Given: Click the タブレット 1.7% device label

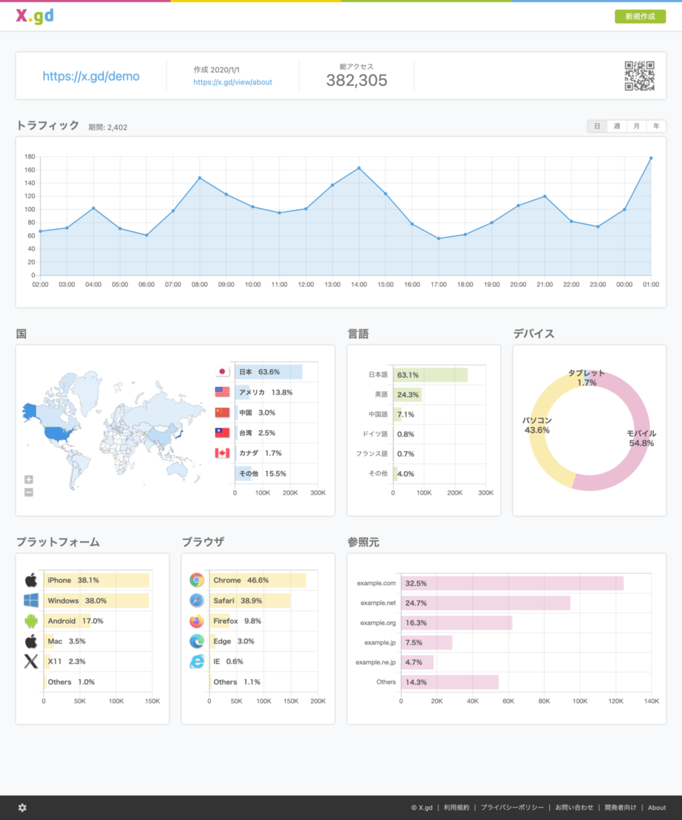Looking at the screenshot, I should (x=586, y=378).
